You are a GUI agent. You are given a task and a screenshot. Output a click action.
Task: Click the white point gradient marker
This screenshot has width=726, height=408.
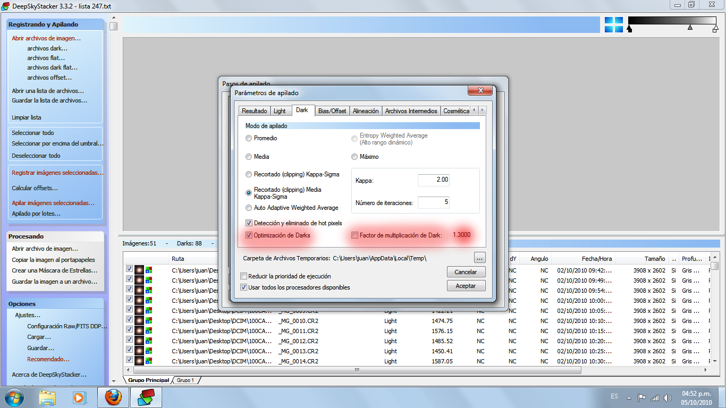715,29
